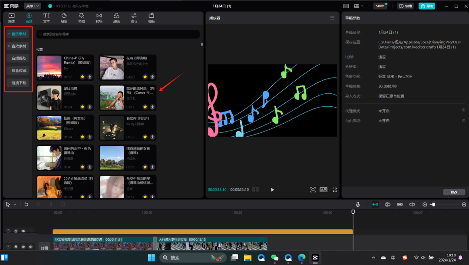Screen dimensions: 469x265
Task: Start voice recording with the microphone icon
Action: 358,204
